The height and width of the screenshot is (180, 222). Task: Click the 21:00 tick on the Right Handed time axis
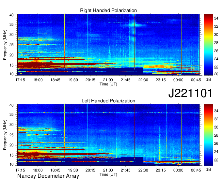point(108,80)
